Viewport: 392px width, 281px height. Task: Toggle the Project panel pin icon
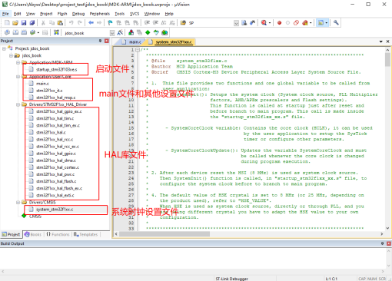100,41
